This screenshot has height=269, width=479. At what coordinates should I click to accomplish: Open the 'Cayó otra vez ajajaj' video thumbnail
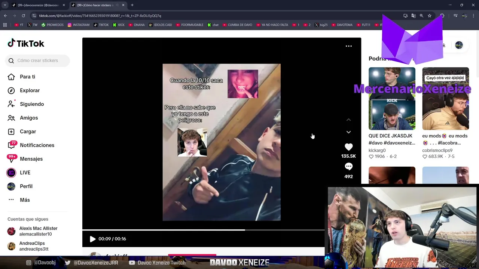pyautogui.click(x=445, y=99)
